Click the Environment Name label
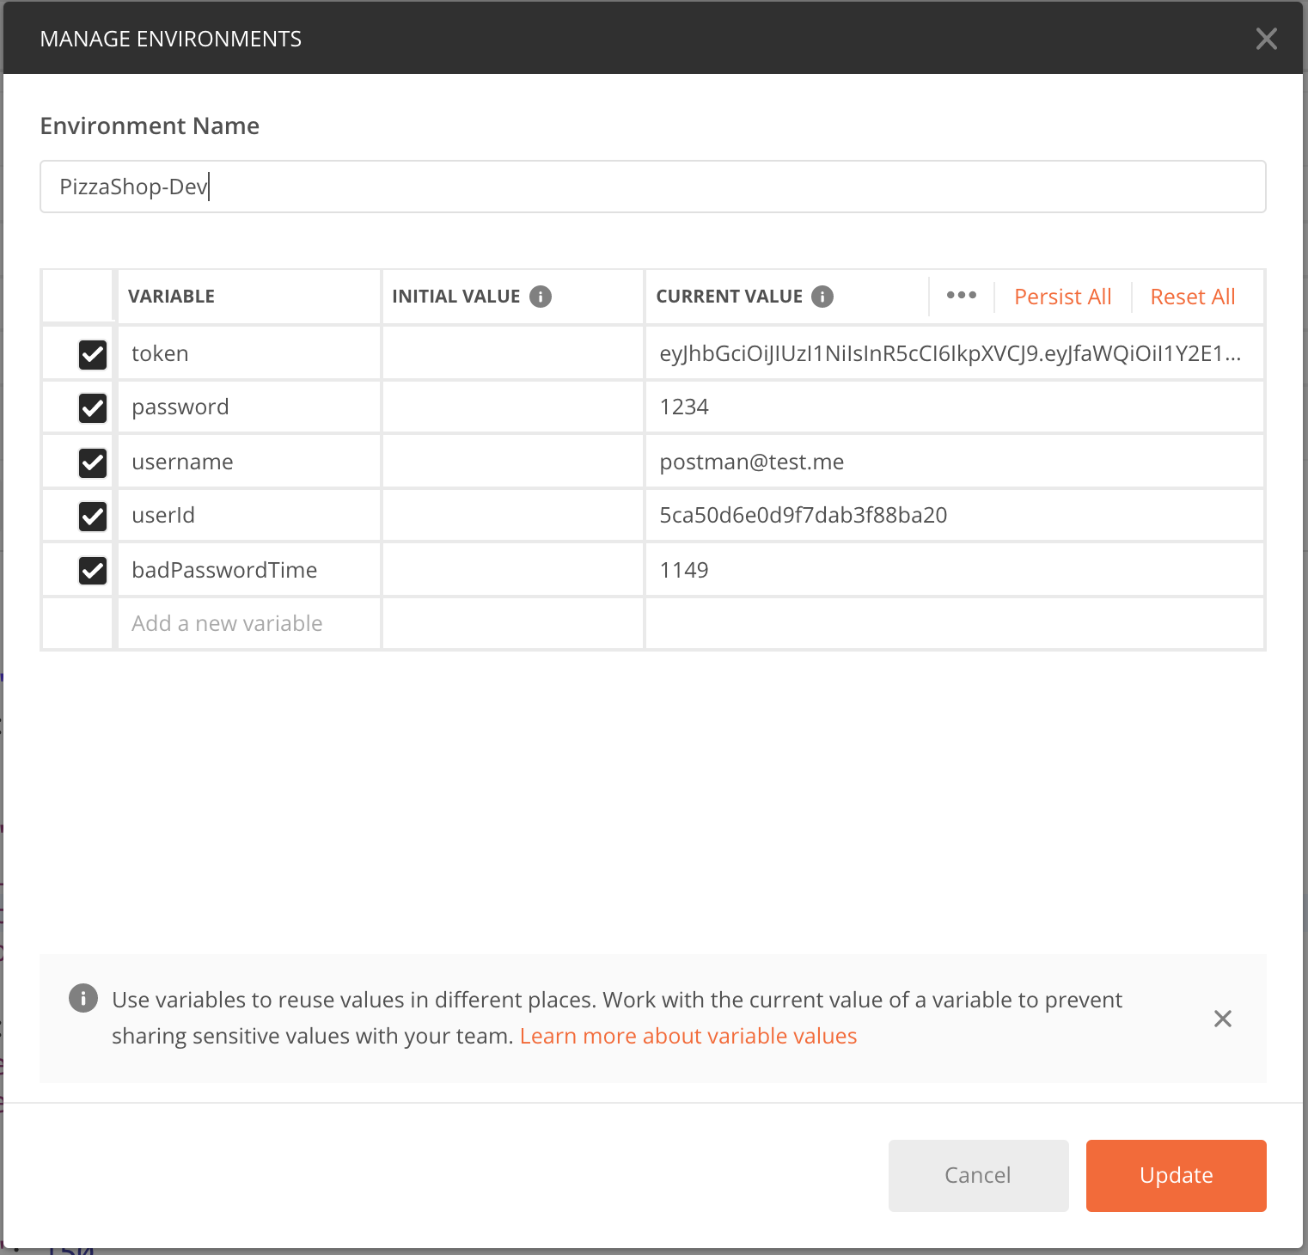This screenshot has width=1308, height=1255. [x=150, y=125]
